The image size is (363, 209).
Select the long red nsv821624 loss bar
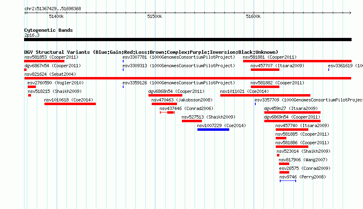188,78
